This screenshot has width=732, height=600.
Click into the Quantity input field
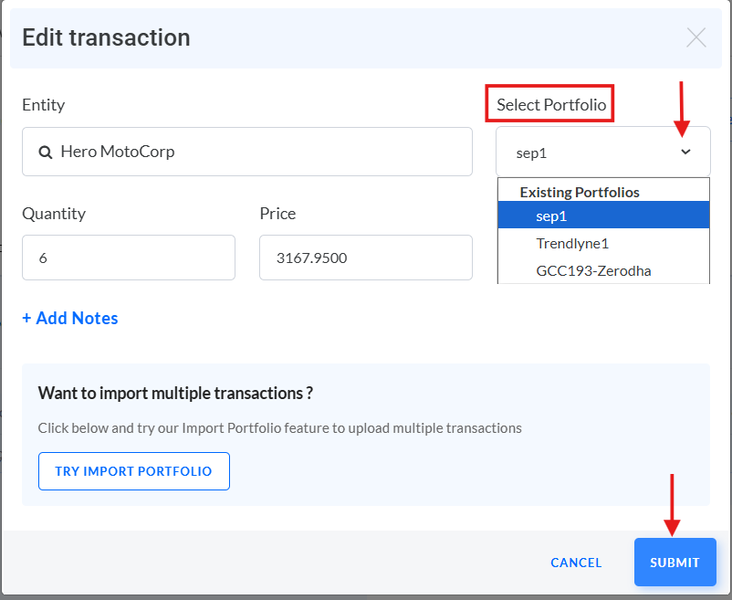click(129, 258)
